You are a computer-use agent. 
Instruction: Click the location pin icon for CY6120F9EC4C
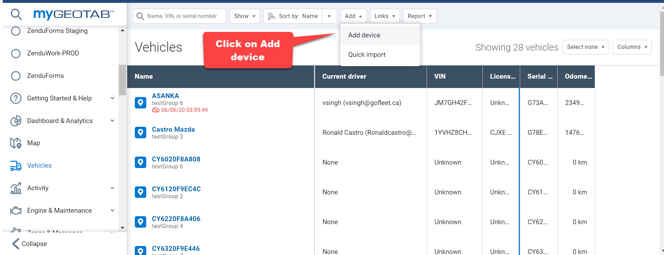point(140,192)
